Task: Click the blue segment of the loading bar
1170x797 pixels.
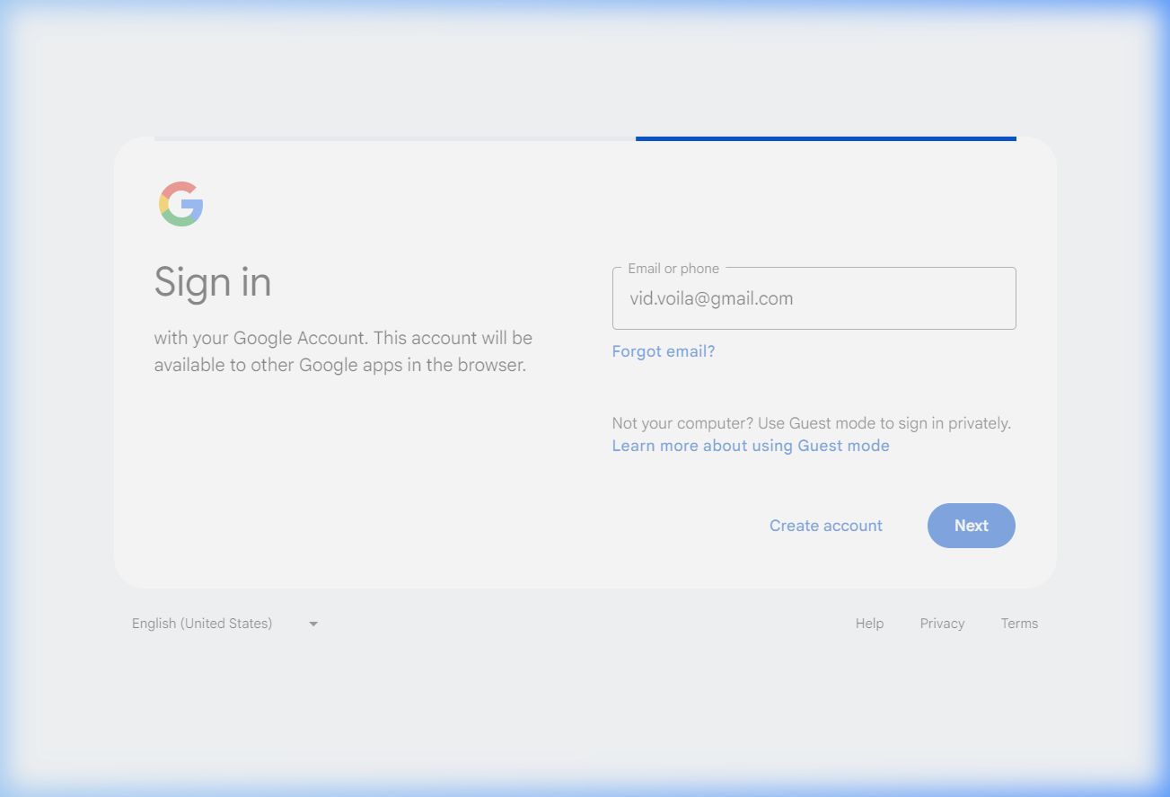Action: 825,139
